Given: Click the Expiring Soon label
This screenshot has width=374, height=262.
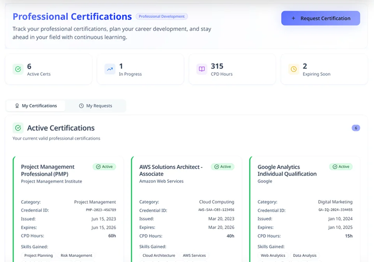Looking at the screenshot, I should pos(316,74).
